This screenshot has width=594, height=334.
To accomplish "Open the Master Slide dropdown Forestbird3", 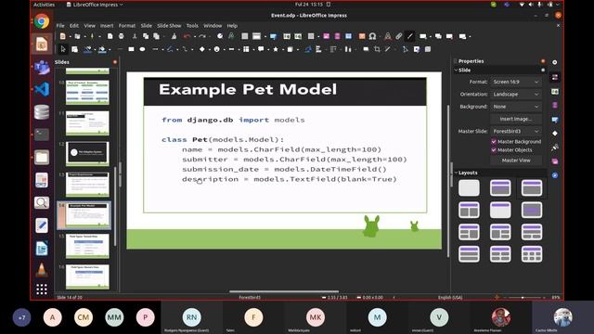I will [x=516, y=131].
